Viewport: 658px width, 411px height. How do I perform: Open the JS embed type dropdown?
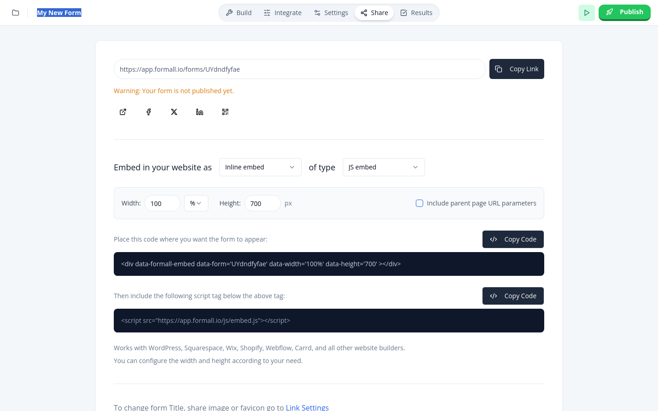click(384, 167)
